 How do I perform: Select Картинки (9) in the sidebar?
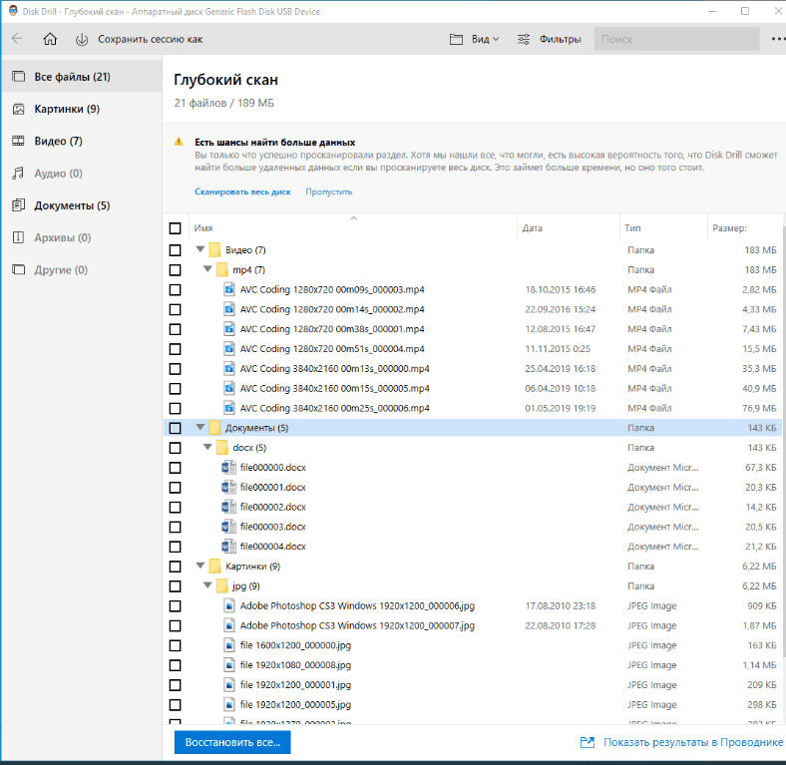point(66,109)
